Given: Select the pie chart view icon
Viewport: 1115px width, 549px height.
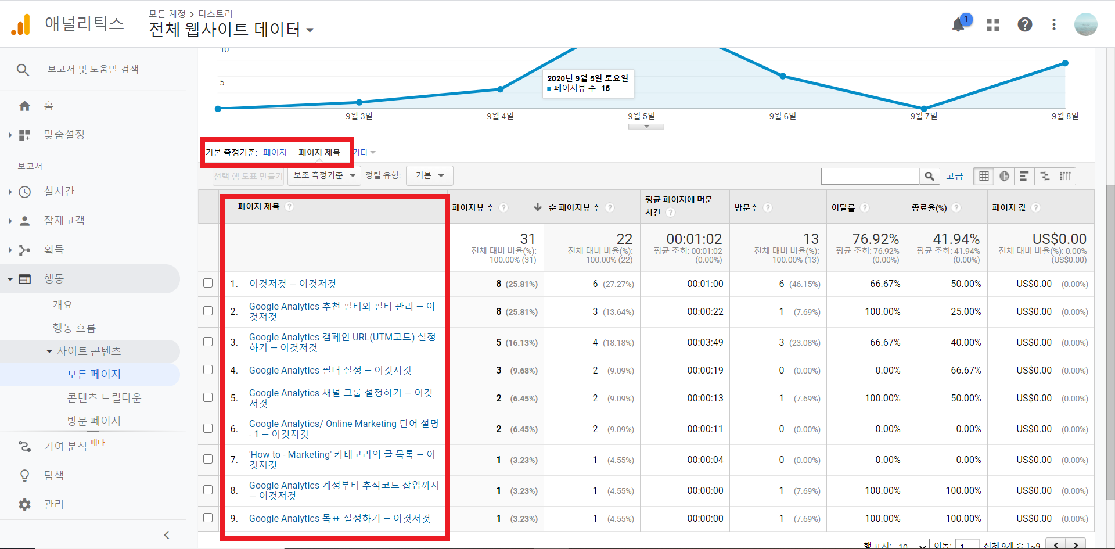Looking at the screenshot, I should (x=1004, y=176).
